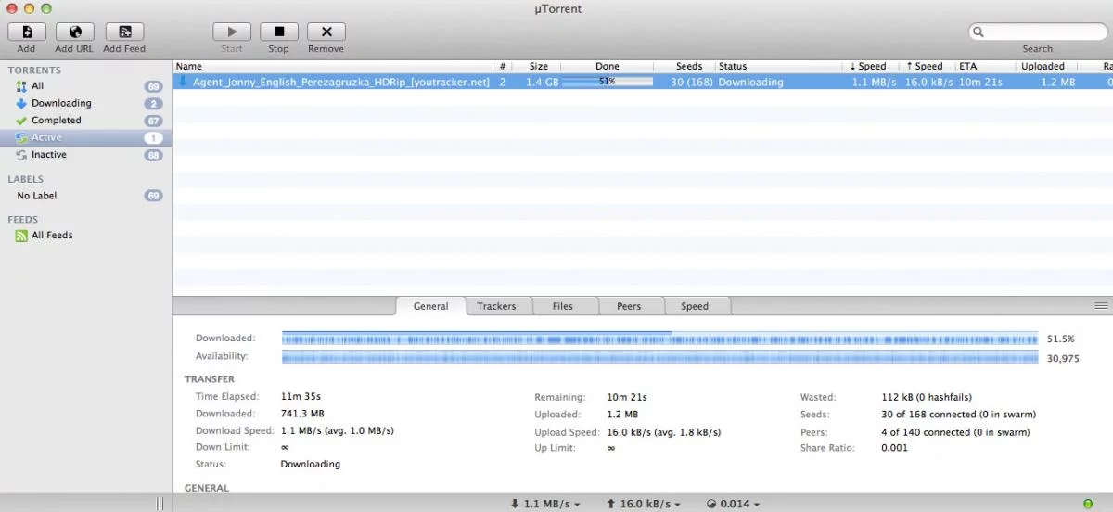The height and width of the screenshot is (512, 1113).
Task: Open the upload speed limit dropdown
Action: click(x=643, y=504)
